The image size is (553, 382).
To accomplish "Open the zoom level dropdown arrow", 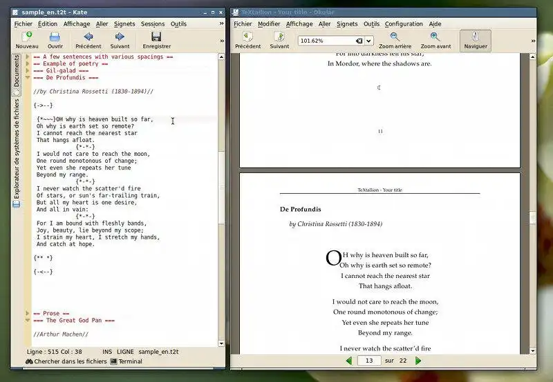I will [368, 41].
